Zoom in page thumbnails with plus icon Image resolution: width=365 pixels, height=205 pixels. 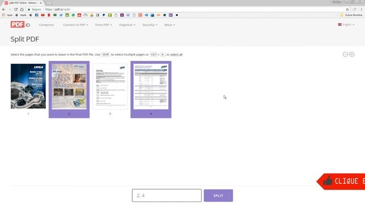point(352,55)
